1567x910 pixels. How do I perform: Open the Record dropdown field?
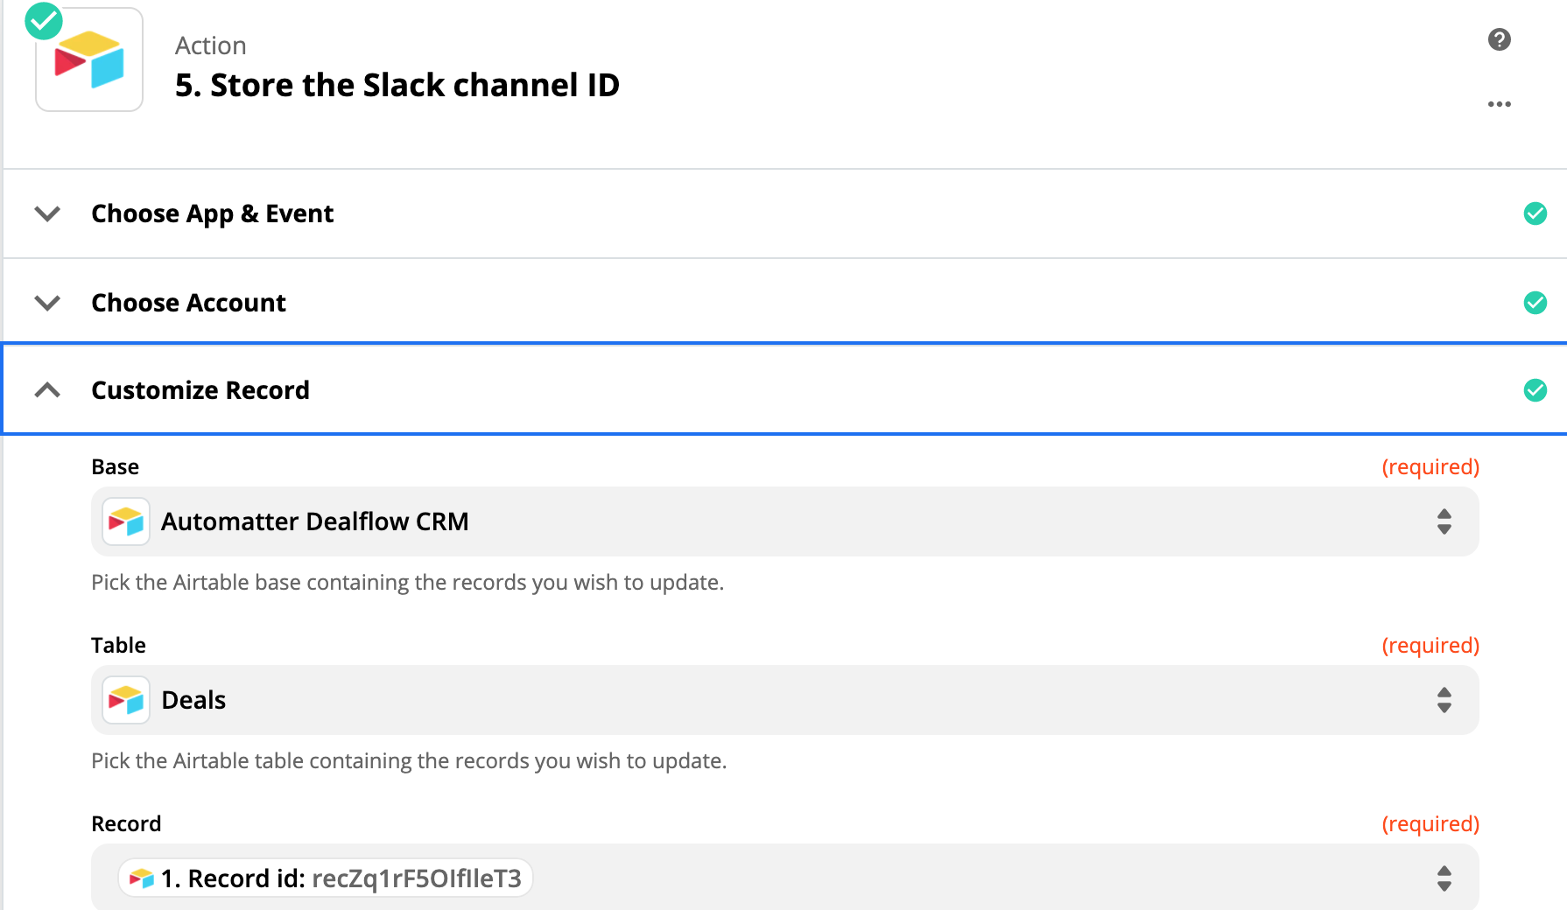(785, 877)
